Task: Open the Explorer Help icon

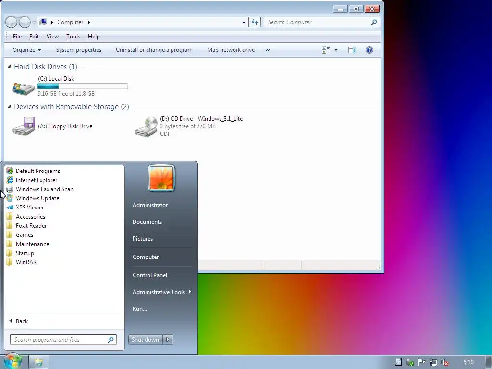Action: point(369,50)
